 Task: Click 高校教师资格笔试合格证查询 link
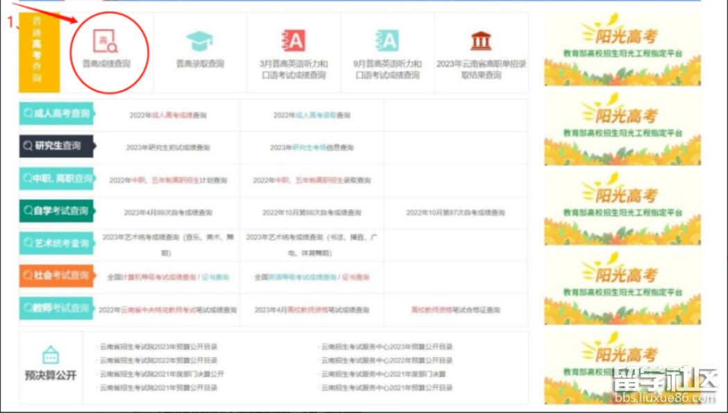tap(455, 310)
